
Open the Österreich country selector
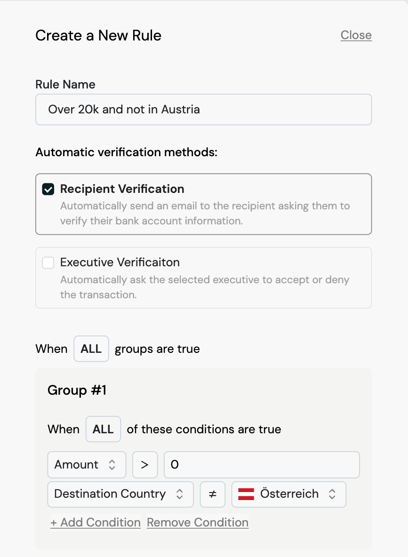pyautogui.click(x=288, y=494)
